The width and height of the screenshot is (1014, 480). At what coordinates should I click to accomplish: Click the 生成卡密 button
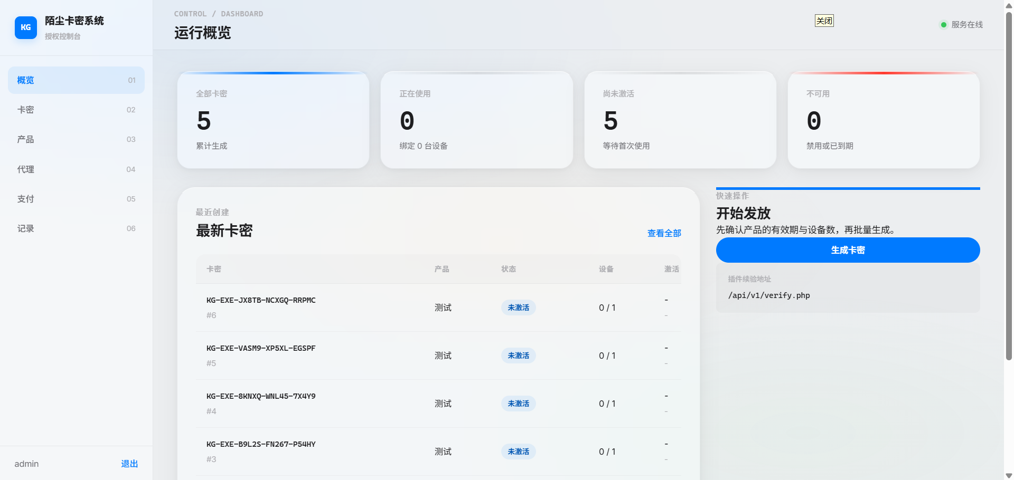(x=848, y=250)
